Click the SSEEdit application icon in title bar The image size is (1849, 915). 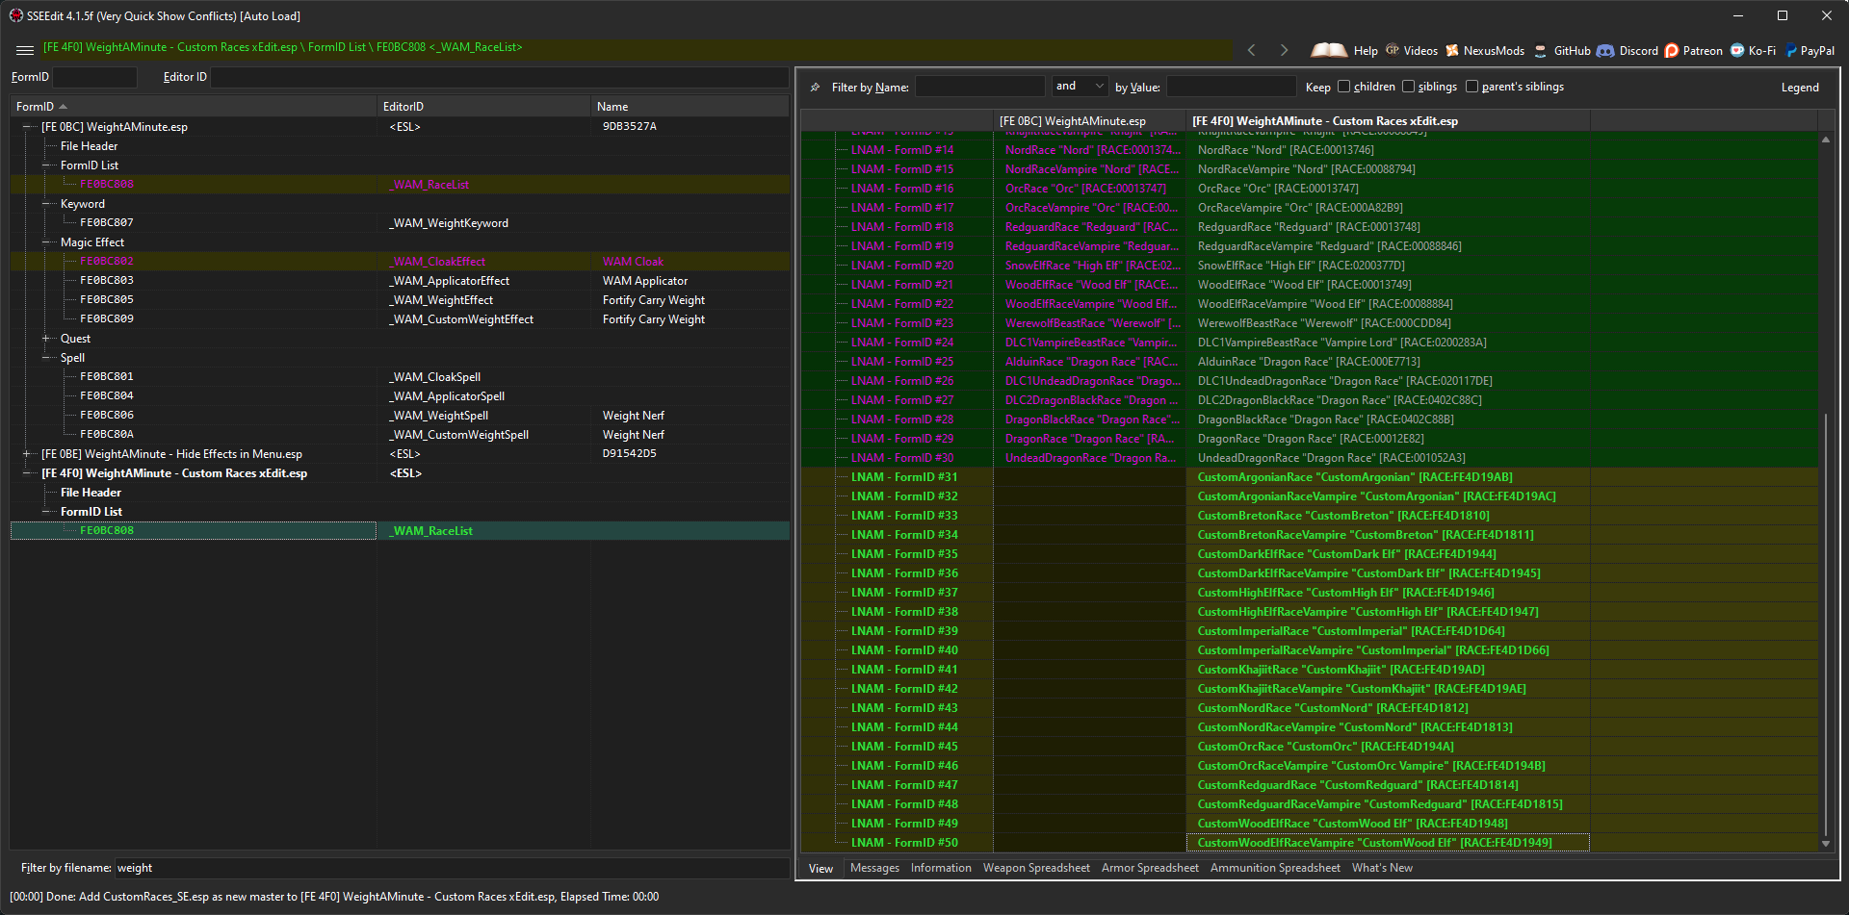[15, 15]
